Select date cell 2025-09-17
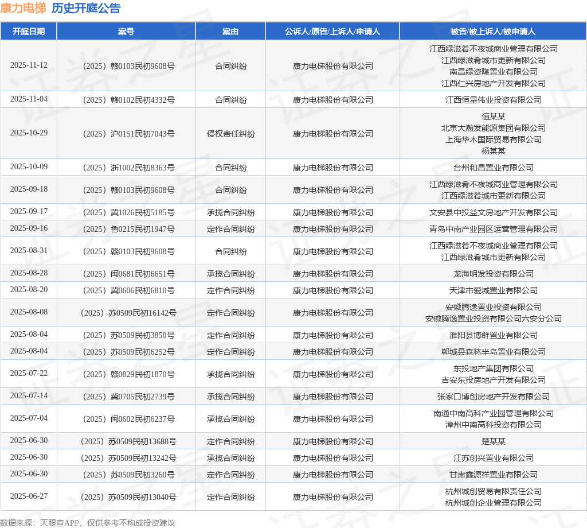This screenshot has width=587, height=528. pyautogui.click(x=29, y=212)
